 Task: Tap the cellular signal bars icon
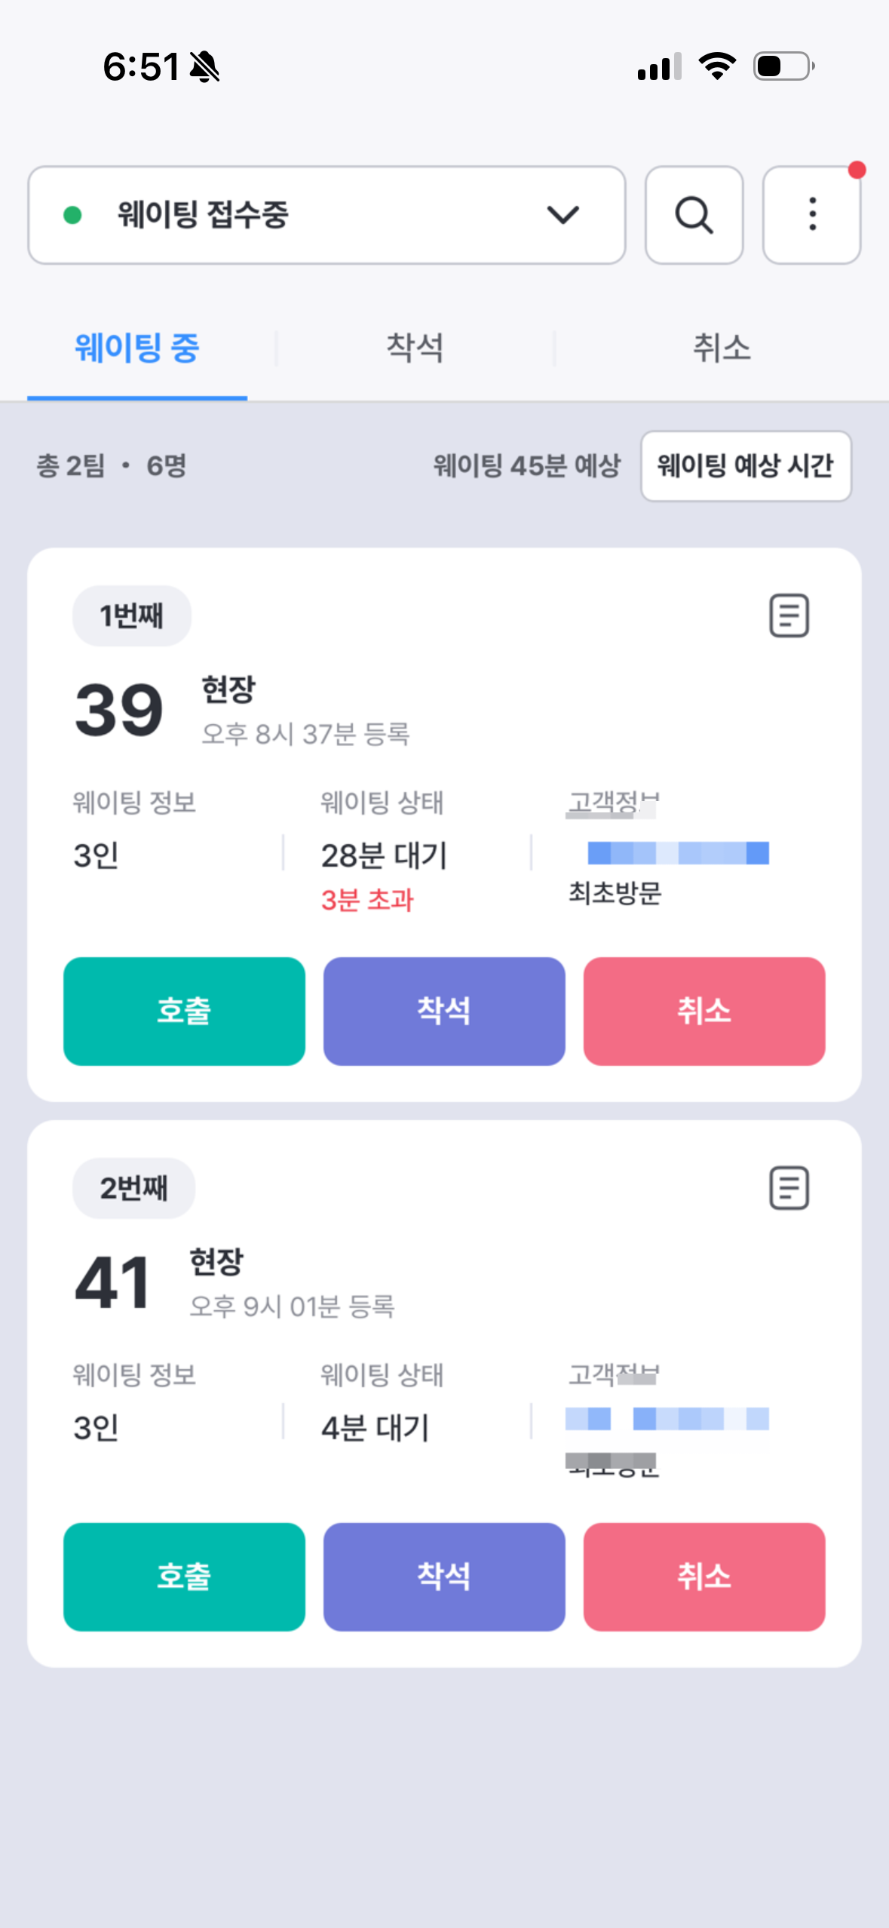pos(660,66)
